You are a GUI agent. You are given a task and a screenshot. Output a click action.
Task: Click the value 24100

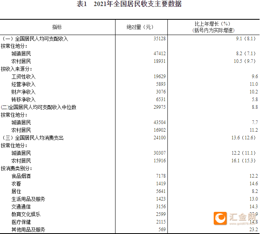point(159,138)
